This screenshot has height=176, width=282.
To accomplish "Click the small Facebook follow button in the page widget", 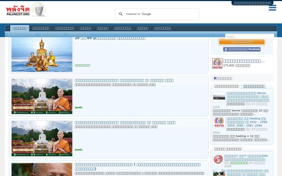I will pyautogui.click(x=222, y=78).
